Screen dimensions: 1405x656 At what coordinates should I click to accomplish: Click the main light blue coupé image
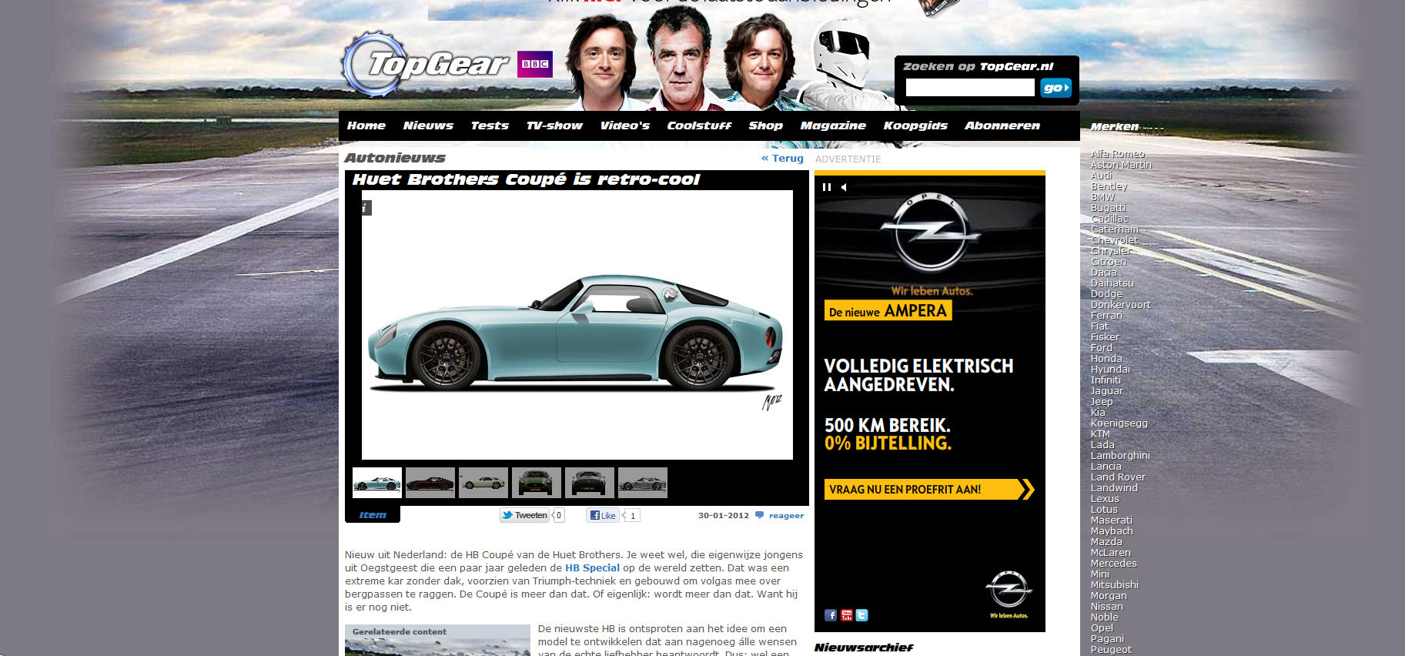(577, 325)
